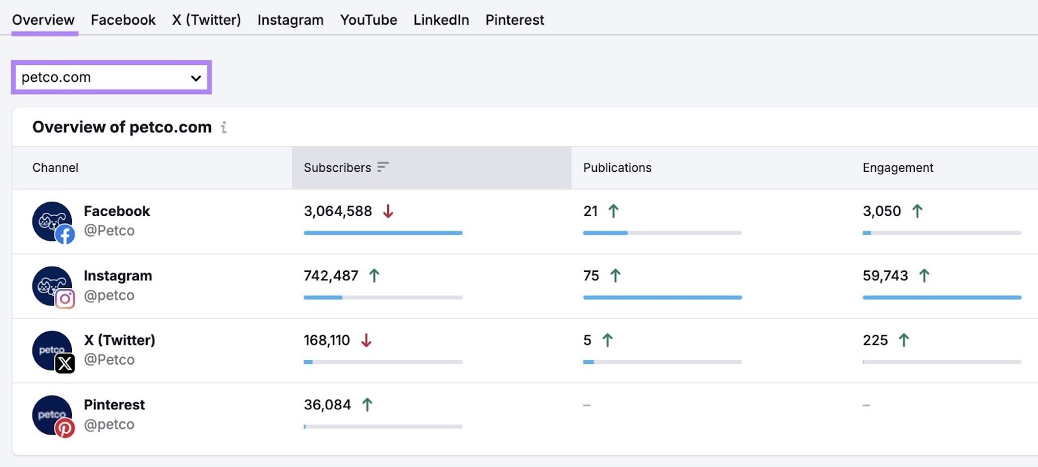Open the @Petco Facebook channel link
Viewport: 1038px width, 467px height.
pos(109,231)
